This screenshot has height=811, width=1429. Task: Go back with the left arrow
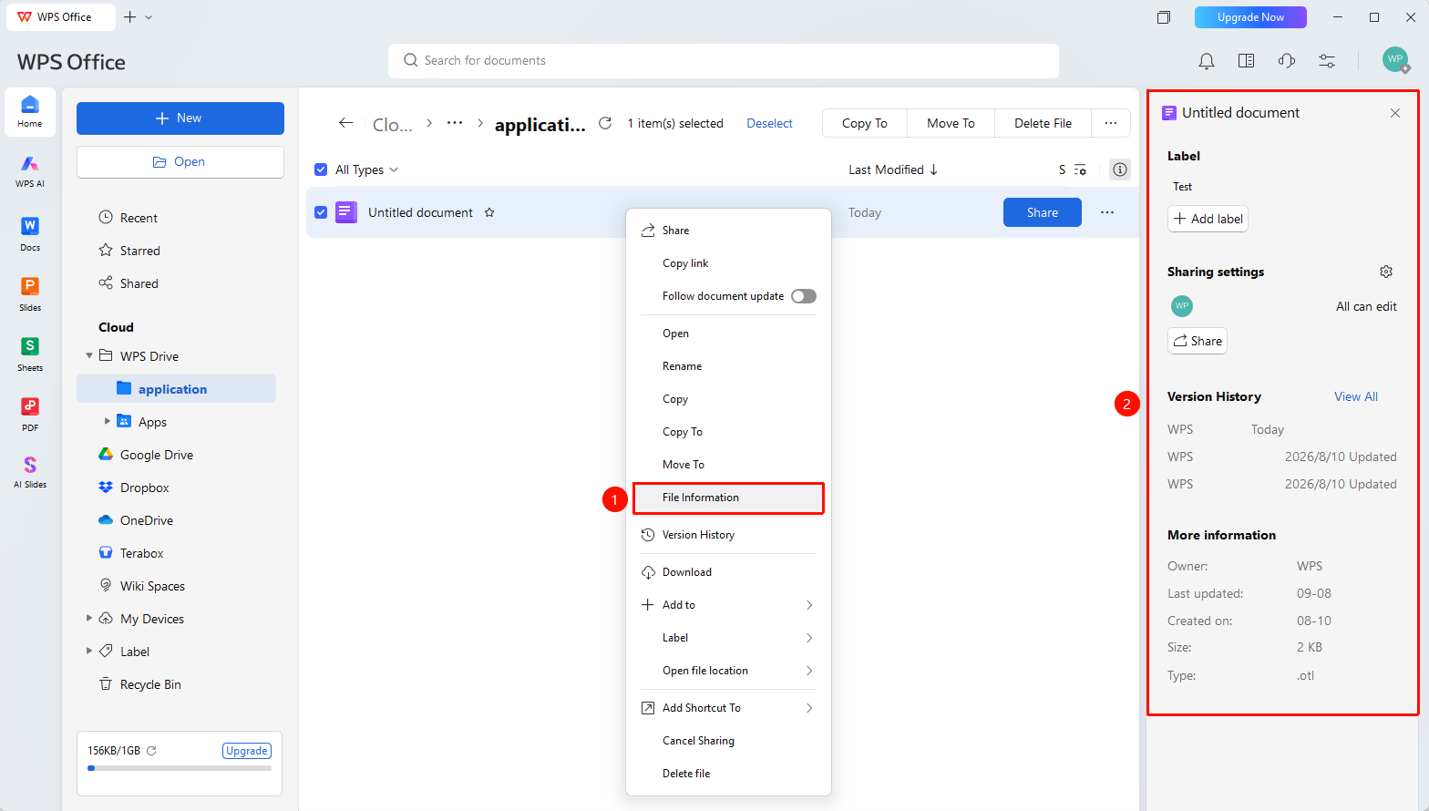(345, 123)
